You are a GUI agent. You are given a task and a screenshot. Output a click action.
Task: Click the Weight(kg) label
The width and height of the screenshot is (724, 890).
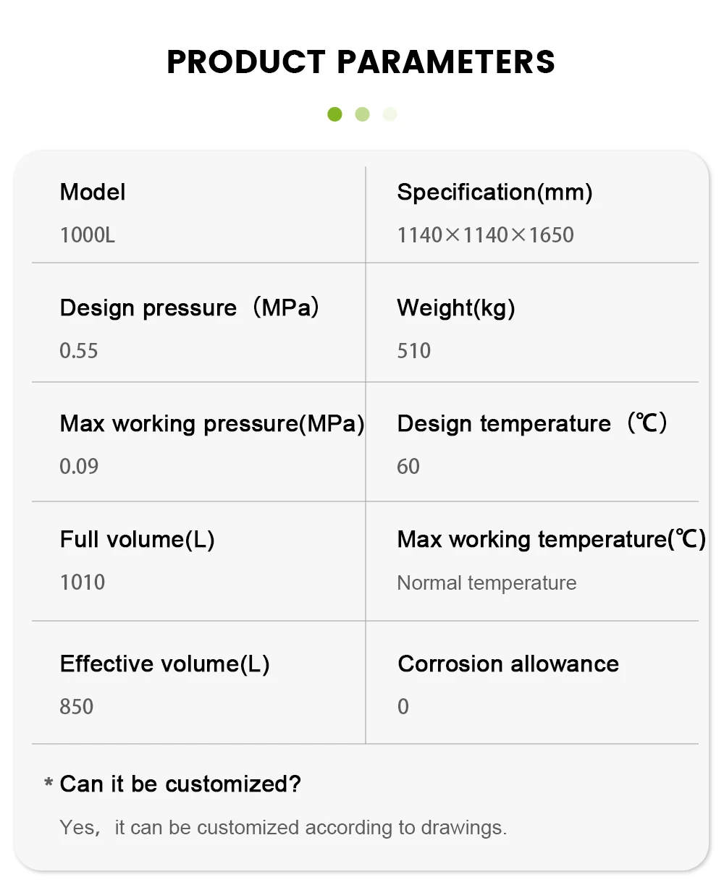pos(456,308)
